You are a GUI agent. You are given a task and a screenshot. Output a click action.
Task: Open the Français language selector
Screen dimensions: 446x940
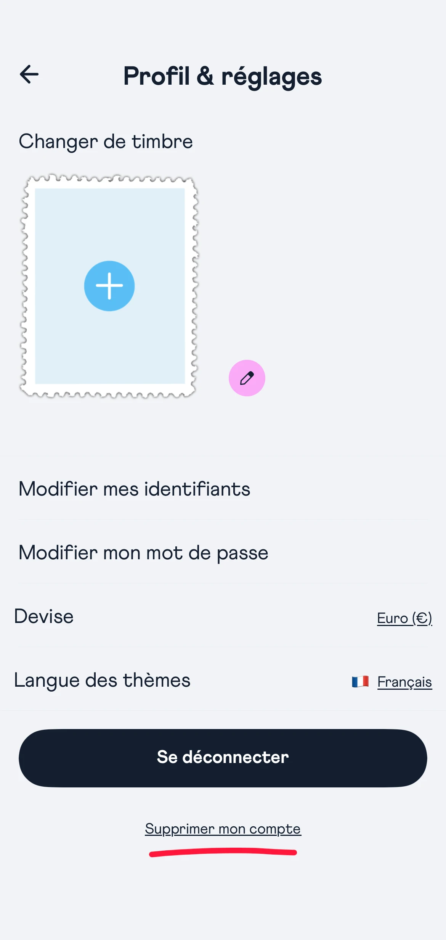404,681
